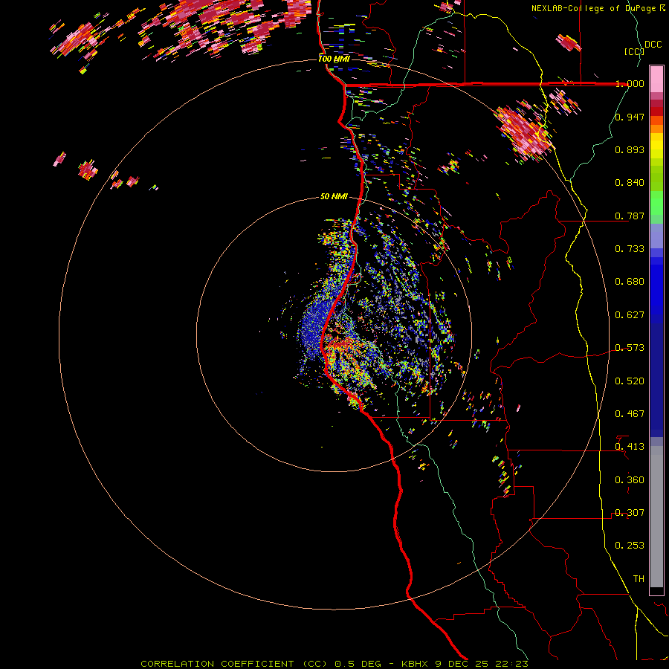
Task: Click the 50 NMI range ring label
Action: tap(334, 197)
